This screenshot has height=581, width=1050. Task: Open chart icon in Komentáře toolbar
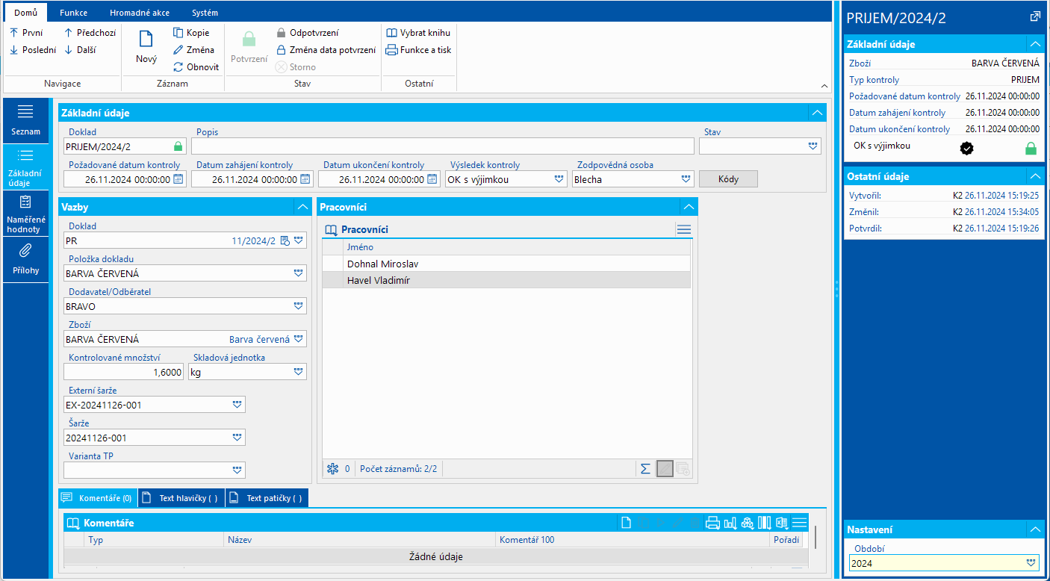point(730,523)
